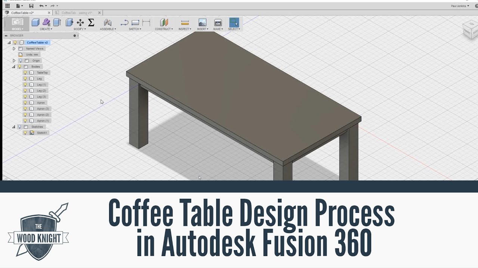Collapse the Browser panel double-arrow
This screenshot has height=268, width=478.
[6, 36]
